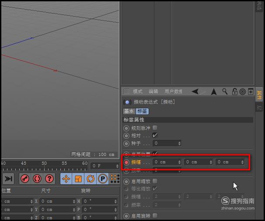Viewport: 265px width, 221px height.
Task: Click the go-to-end playback button
Action: (8, 179)
